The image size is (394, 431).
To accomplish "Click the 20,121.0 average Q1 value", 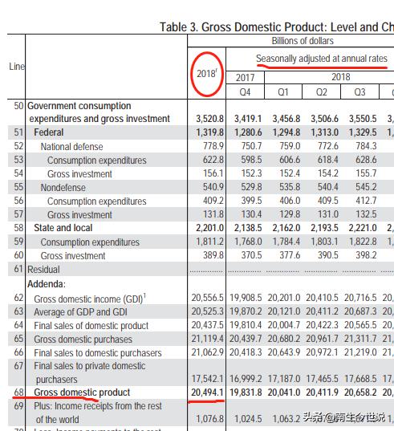I will (x=284, y=311).
